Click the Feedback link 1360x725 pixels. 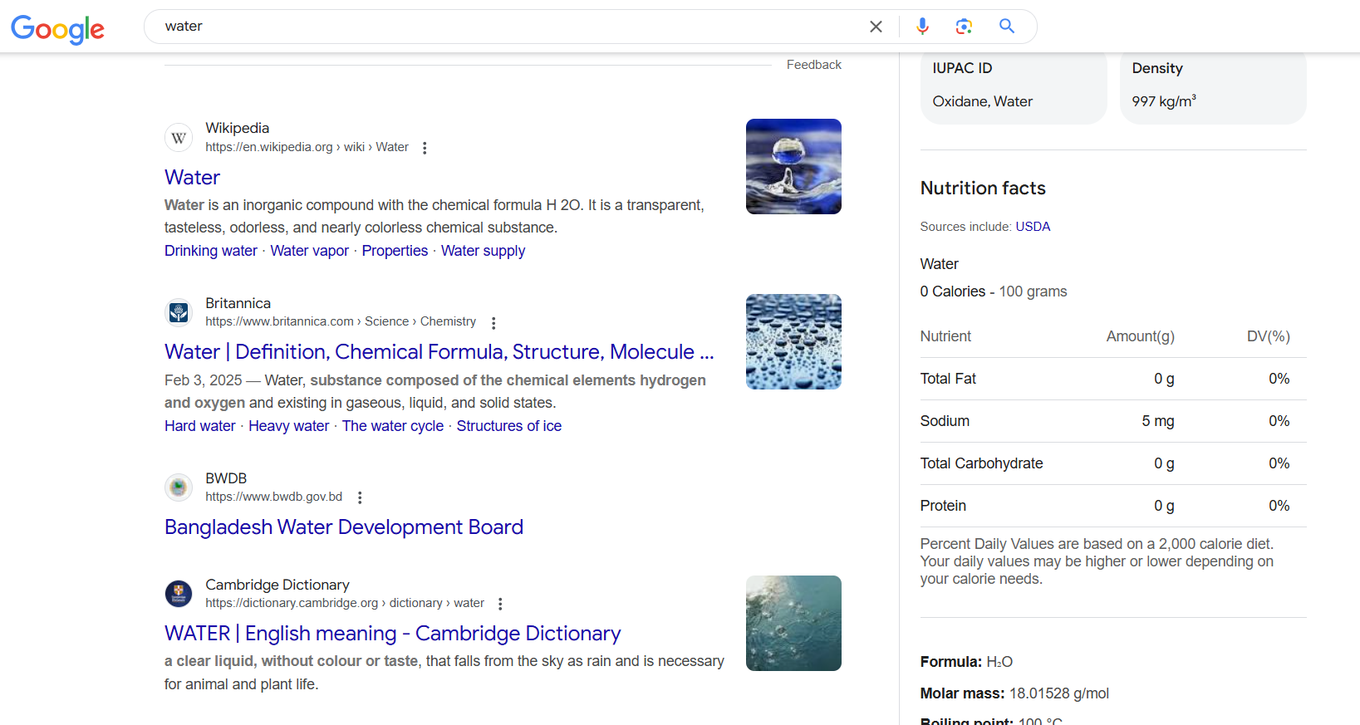(813, 65)
